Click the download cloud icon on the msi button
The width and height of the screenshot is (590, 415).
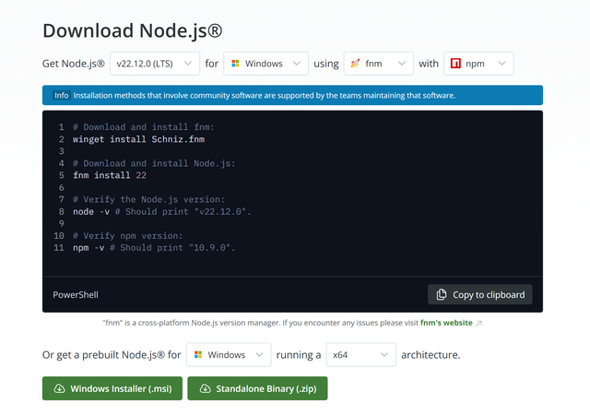click(x=59, y=388)
